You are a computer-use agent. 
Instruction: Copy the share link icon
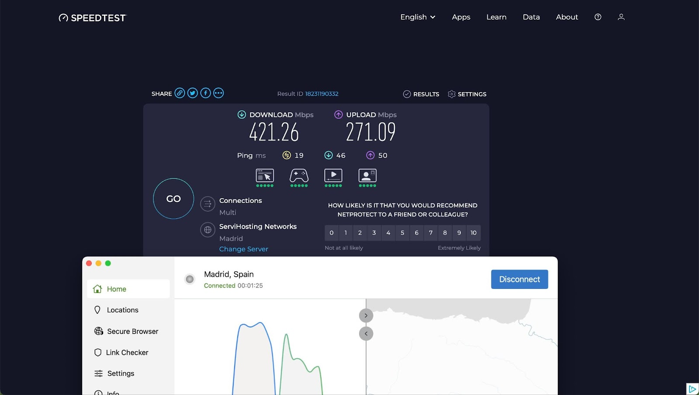point(180,93)
